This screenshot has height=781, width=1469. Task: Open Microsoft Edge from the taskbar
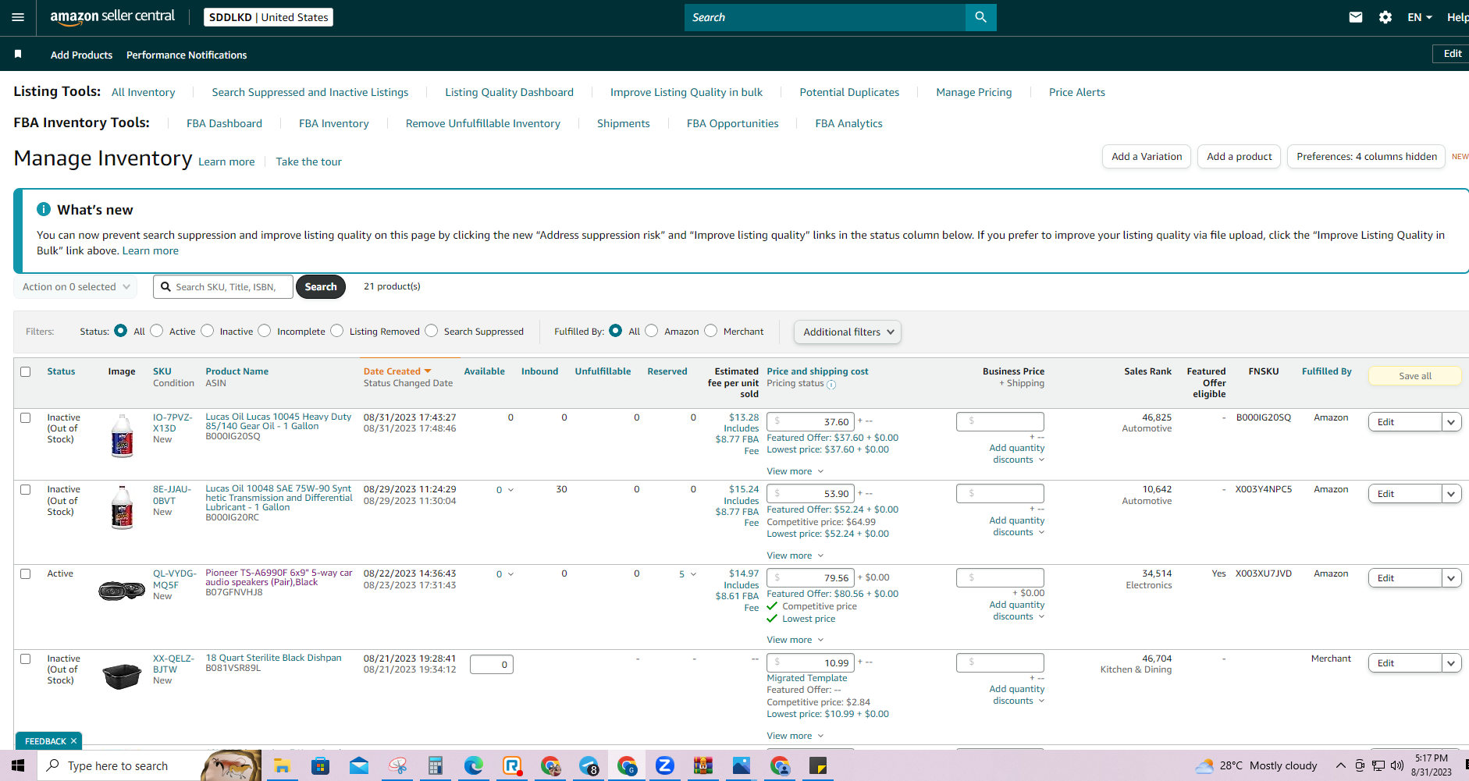click(474, 766)
